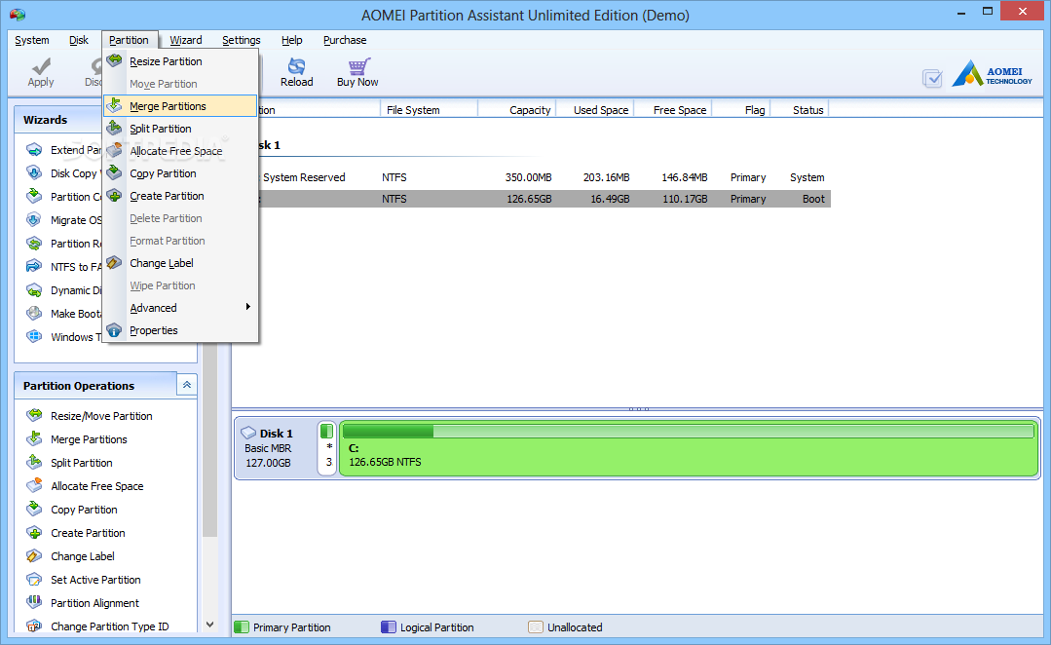Click the Partition Alignment sidebar icon
1051x645 pixels.
[34, 602]
